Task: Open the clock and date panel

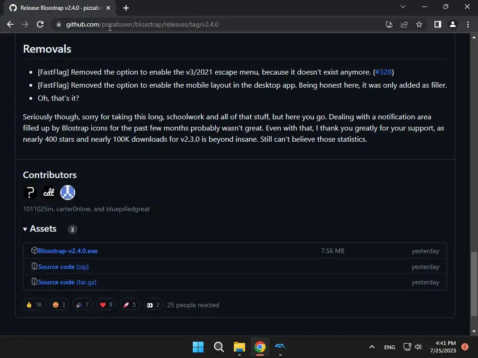Action: (x=443, y=347)
